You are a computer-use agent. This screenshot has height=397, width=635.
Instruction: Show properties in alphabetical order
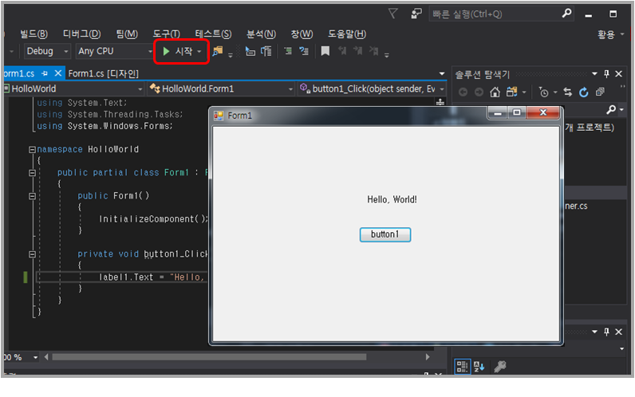[479, 366]
